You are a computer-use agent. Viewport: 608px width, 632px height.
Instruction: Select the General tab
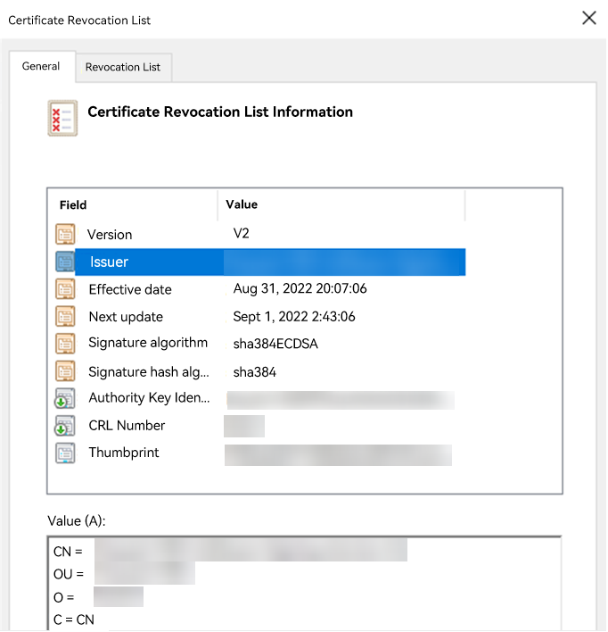(x=41, y=66)
